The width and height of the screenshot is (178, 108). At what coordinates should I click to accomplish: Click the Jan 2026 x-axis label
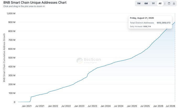pos(158,106)
